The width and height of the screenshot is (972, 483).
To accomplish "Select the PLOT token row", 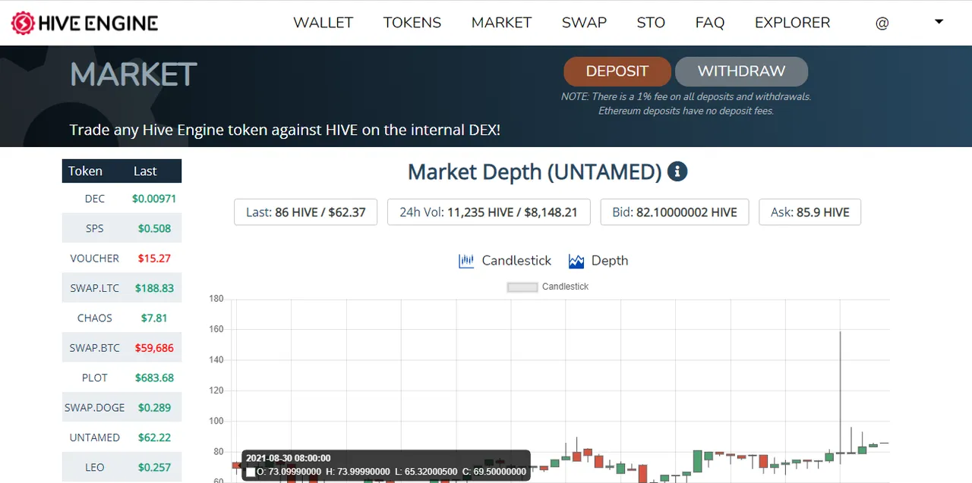I will 121,378.
